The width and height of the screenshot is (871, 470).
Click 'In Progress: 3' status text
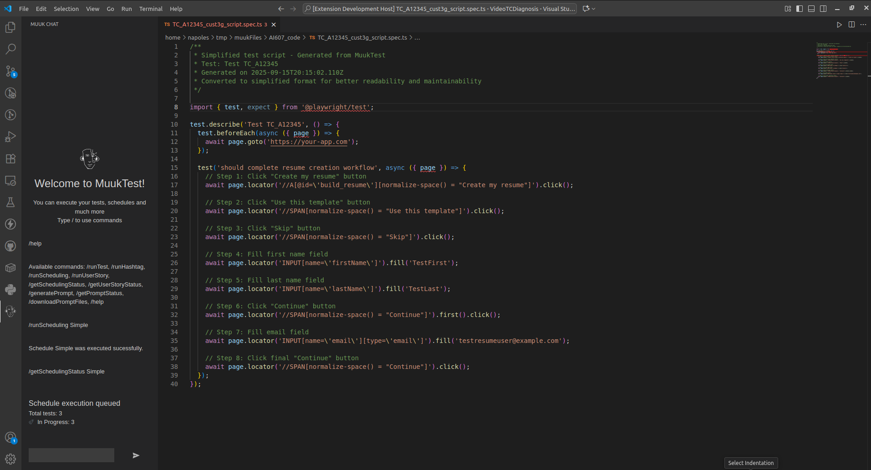[x=56, y=422]
